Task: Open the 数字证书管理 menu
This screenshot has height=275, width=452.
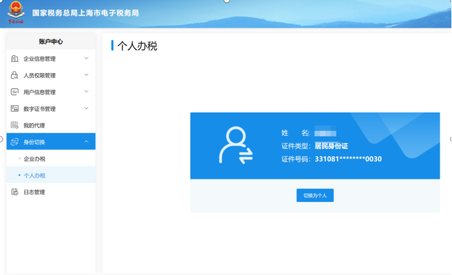Action: coord(51,109)
